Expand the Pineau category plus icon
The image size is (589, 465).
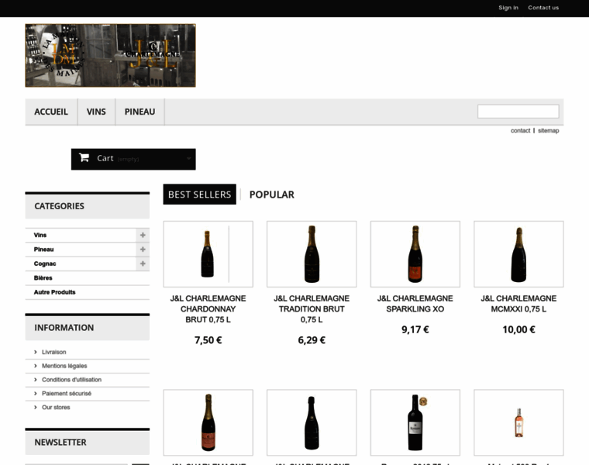click(x=143, y=250)
